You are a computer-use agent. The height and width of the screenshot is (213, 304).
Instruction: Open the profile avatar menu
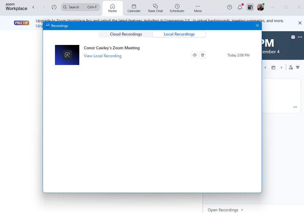click(x=260, y=7)
